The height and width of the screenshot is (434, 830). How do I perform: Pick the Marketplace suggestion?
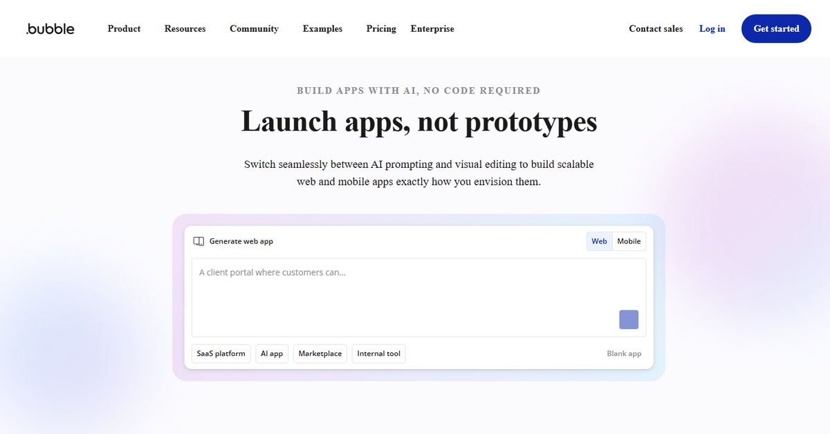[x=320, y=354]
